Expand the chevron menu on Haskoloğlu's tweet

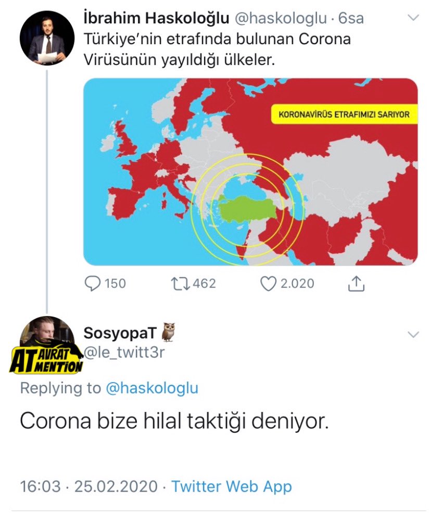(413, 17)
